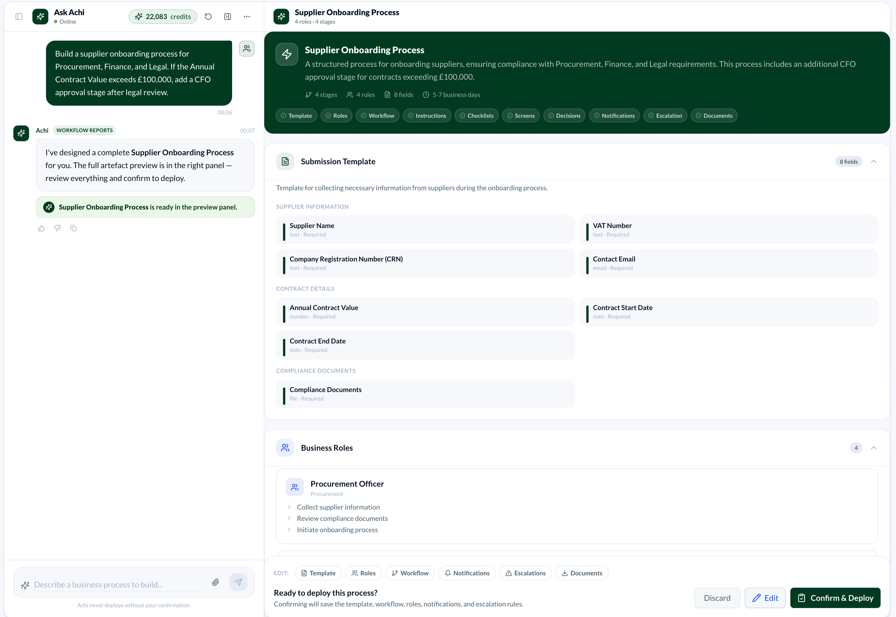Click the Edit pencil button
The width and height of the screenshot is (896, 617).
tap(765, 598)
